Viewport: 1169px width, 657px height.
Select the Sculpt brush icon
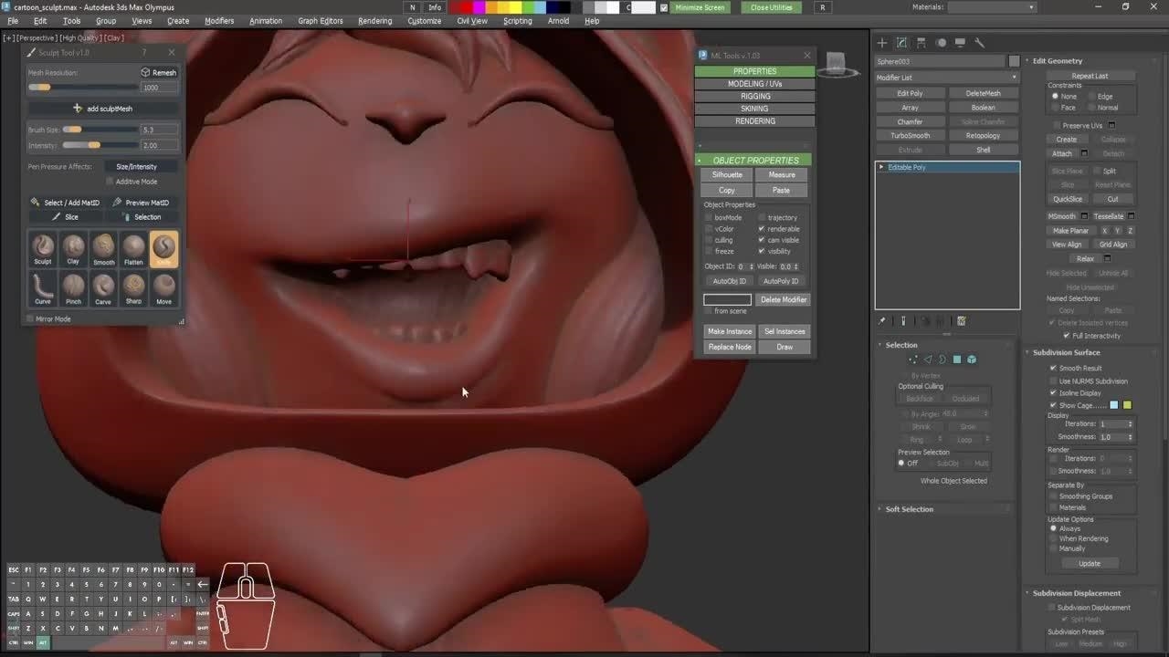[x=43, y=246]
